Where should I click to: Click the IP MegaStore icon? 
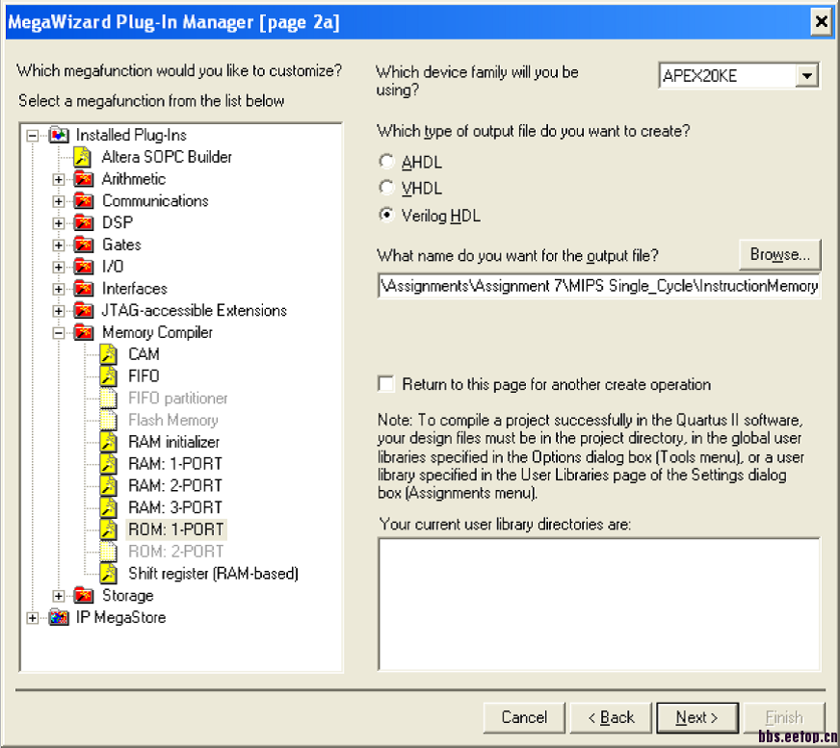(59, 617)
